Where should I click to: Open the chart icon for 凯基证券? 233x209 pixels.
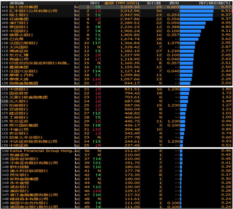point(77,155)
